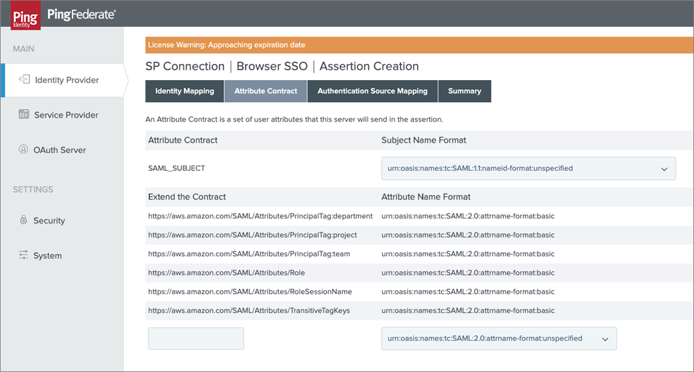Expand the Attribute Name Format dropdown

click(499, 339)
